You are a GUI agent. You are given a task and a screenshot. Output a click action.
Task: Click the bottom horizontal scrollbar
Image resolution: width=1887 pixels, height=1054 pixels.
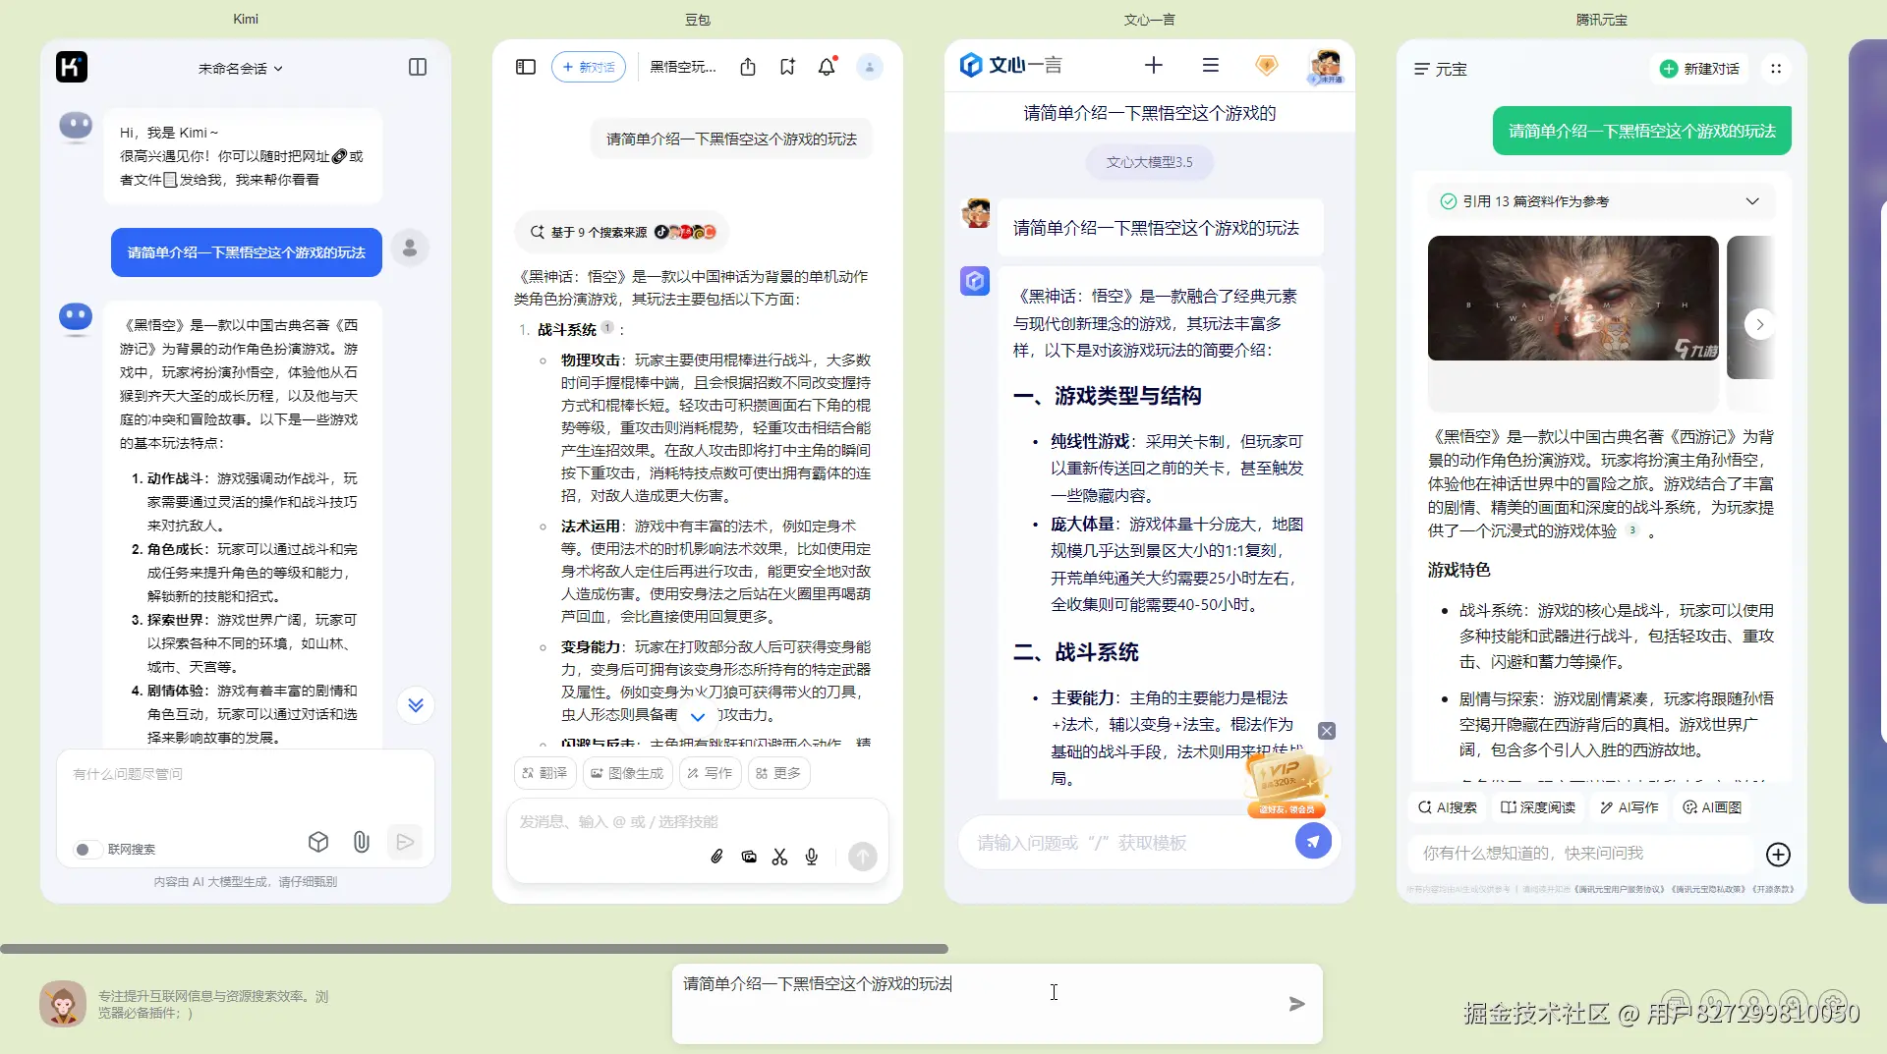[x=474, y=949]
